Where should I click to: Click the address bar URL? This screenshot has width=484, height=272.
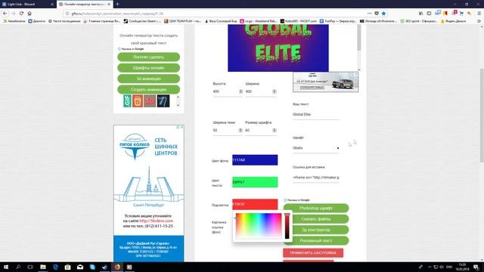pos(117,14)
